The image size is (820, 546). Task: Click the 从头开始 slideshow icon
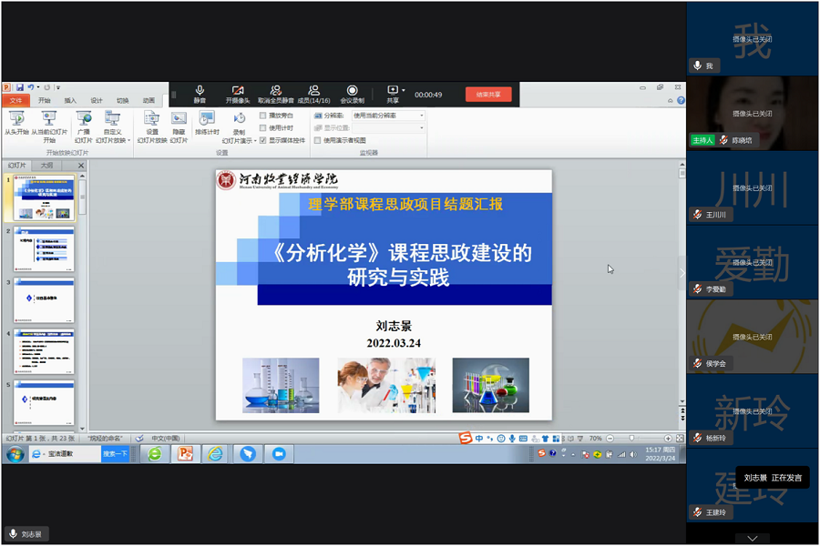coord(15,119)
